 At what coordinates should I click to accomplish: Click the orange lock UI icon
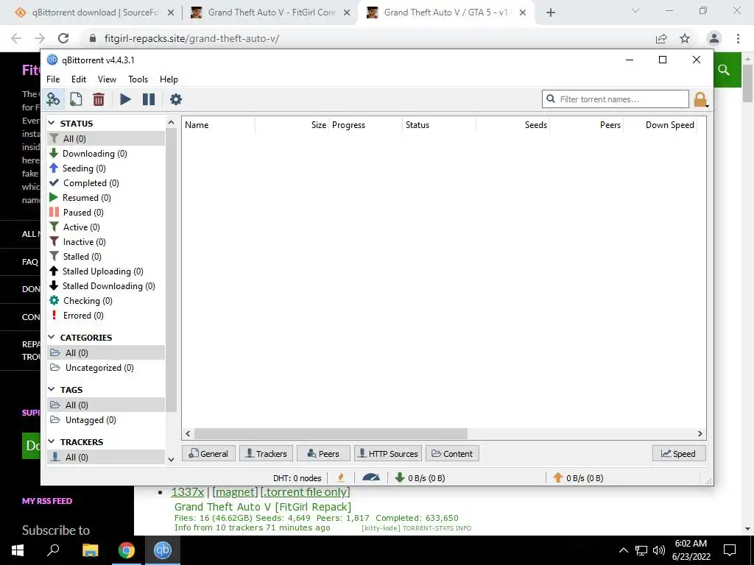click(x=700, y=99)
